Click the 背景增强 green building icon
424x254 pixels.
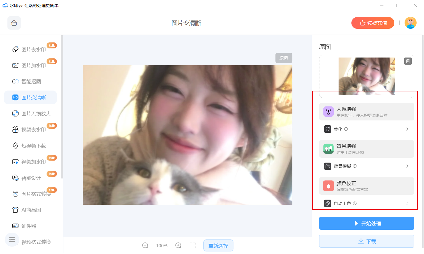coord(328,149)
